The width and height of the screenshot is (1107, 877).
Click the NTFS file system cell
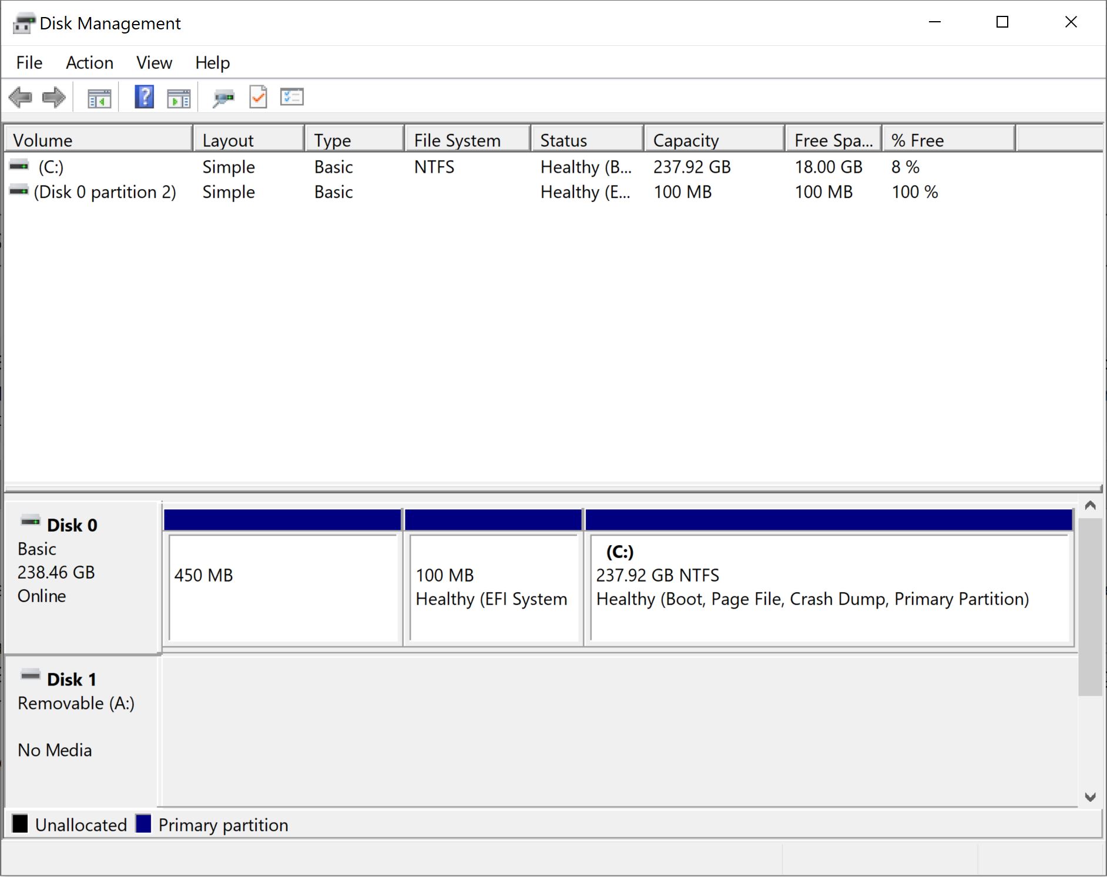point(434,167)
